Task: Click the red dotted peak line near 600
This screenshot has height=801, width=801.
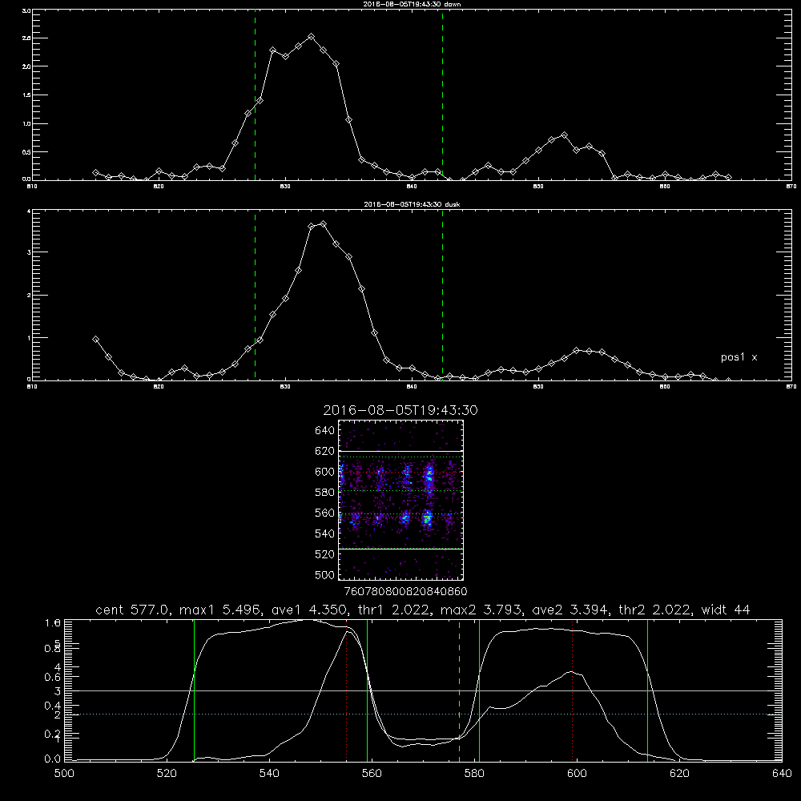Action: [572, 690]
